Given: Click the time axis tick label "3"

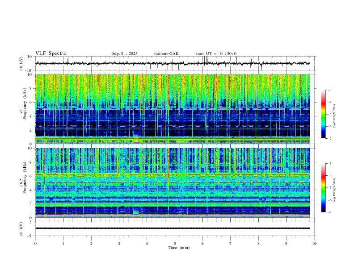Looking at the screenshot, I should (119, 244).
